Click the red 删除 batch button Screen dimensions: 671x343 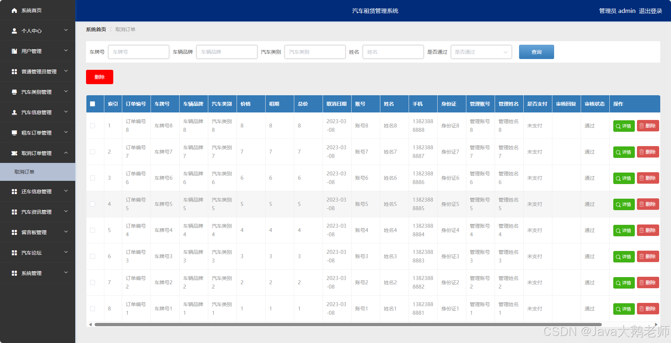coord(100,77)
